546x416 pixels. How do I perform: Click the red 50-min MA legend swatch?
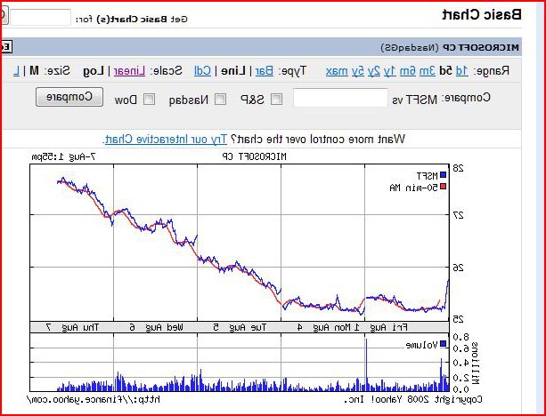(x=443, y=187)
